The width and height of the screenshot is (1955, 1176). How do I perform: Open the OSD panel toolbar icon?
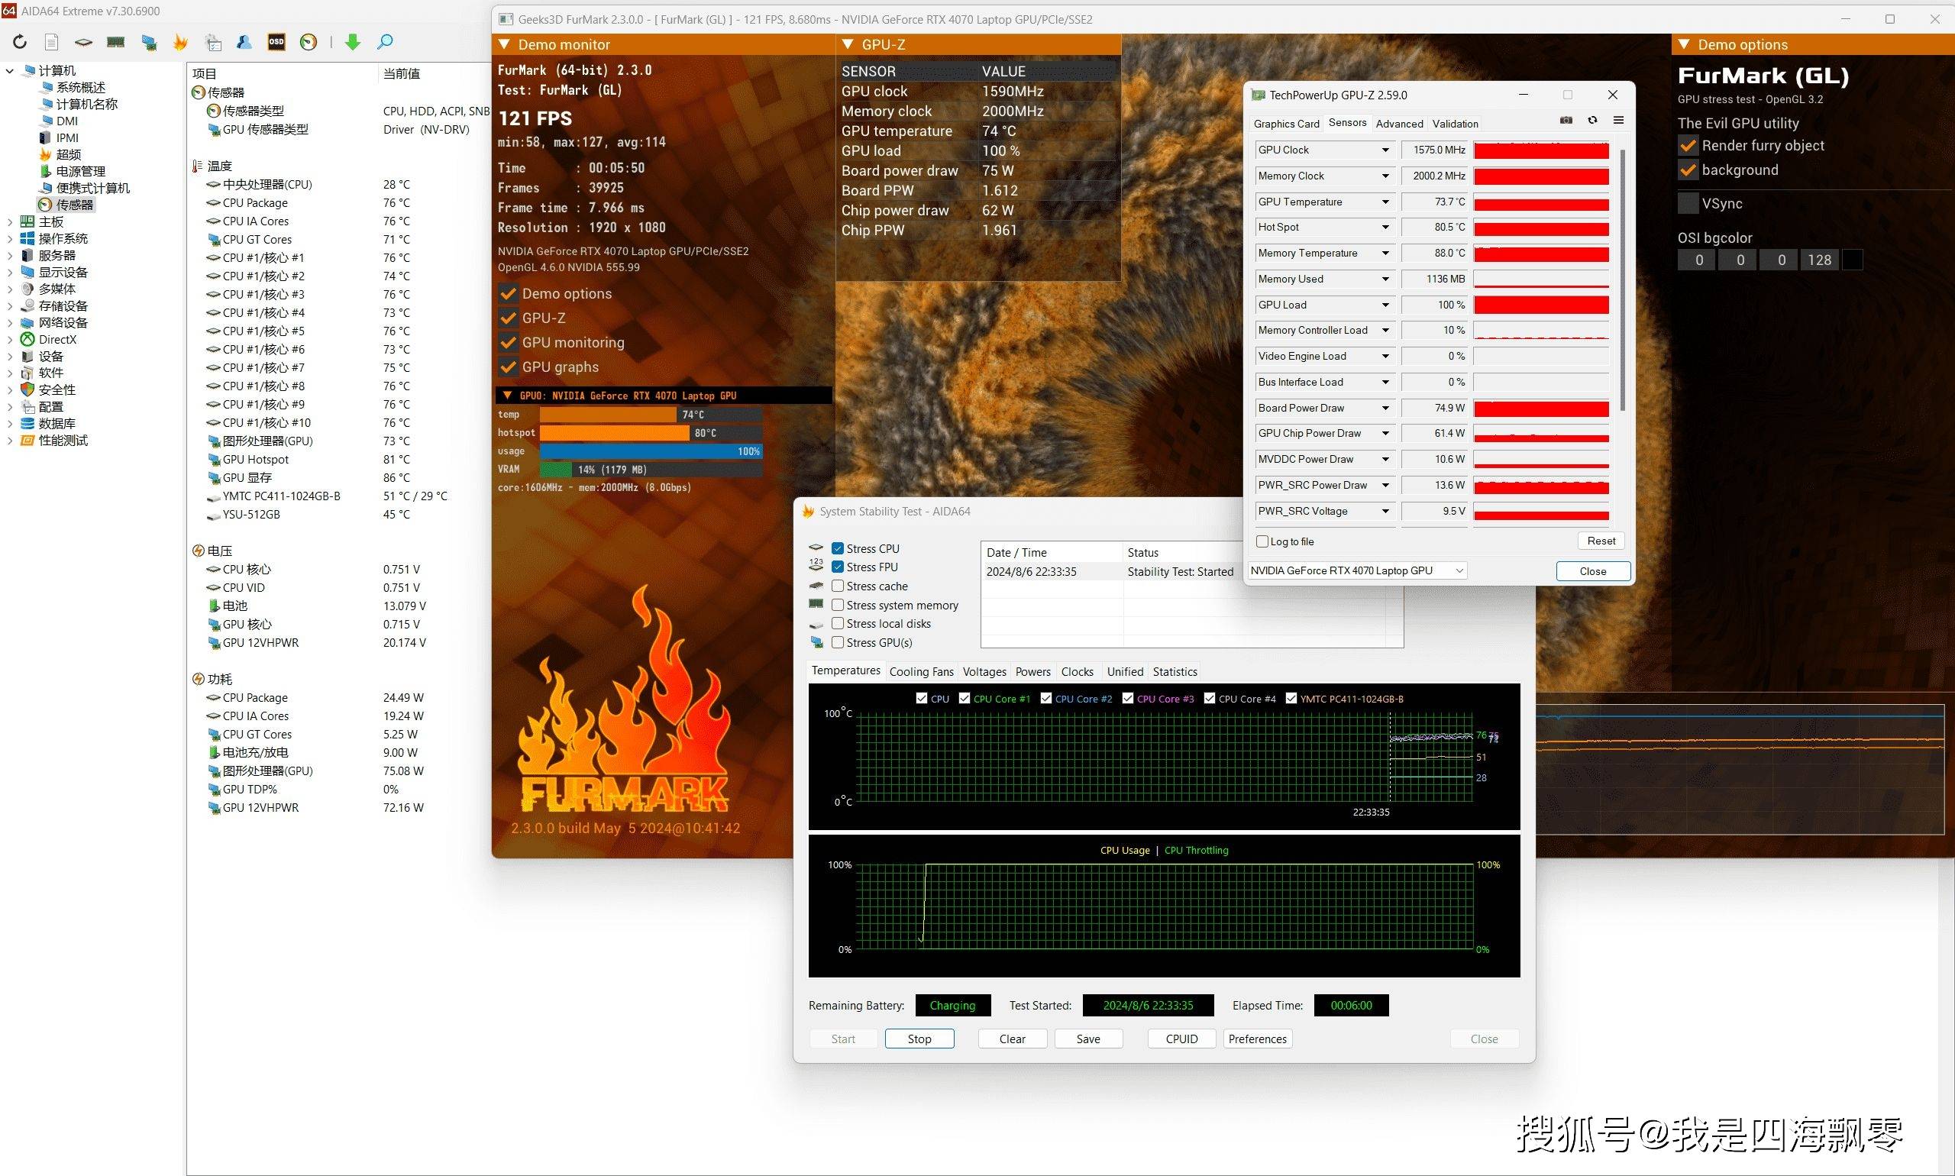pos(276,42)
